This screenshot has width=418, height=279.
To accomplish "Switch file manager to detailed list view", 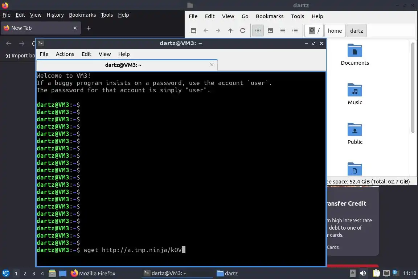I will [x=295, y=31].
